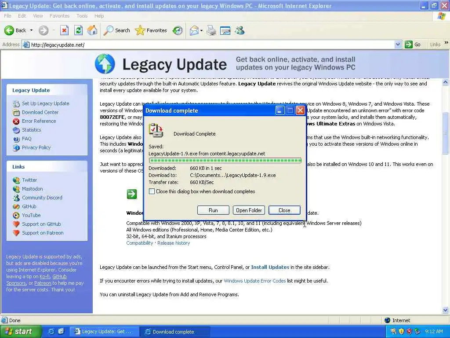Toggle Close this dialog box when download completes
450x338 pixels.
pos(152,191)
